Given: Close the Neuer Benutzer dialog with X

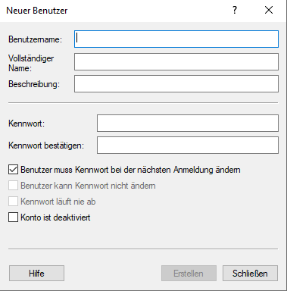Looking at the screenshot, I should 269,11.
